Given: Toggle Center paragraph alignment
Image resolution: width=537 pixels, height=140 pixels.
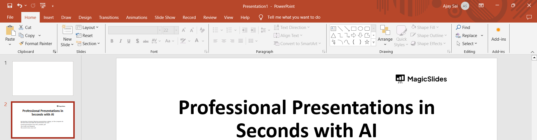Looking at the screenshot, I should point(224,41).
